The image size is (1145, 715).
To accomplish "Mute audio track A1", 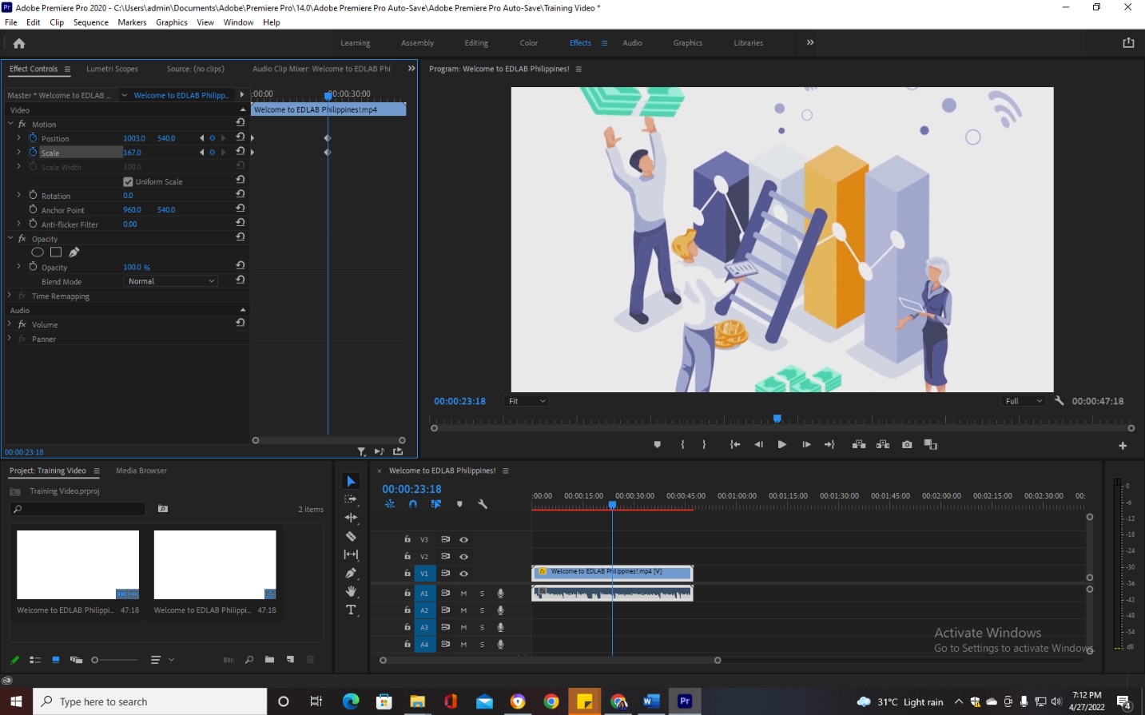I will [463, 594].
